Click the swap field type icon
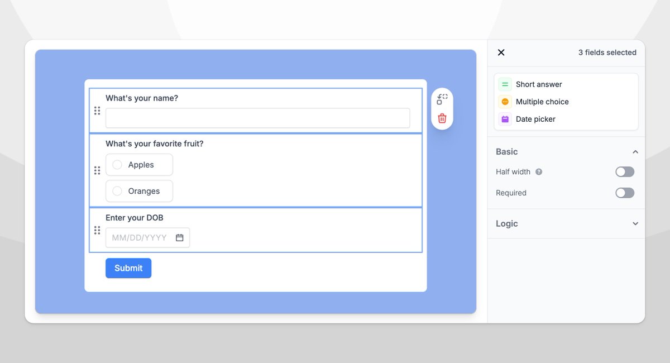 click(x=442, y=98)
